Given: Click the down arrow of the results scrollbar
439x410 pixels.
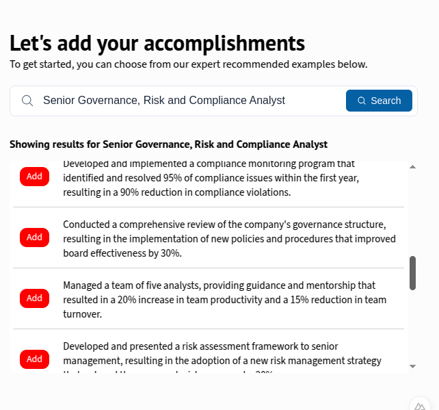Looking at the screenshot, I should 412,366.
